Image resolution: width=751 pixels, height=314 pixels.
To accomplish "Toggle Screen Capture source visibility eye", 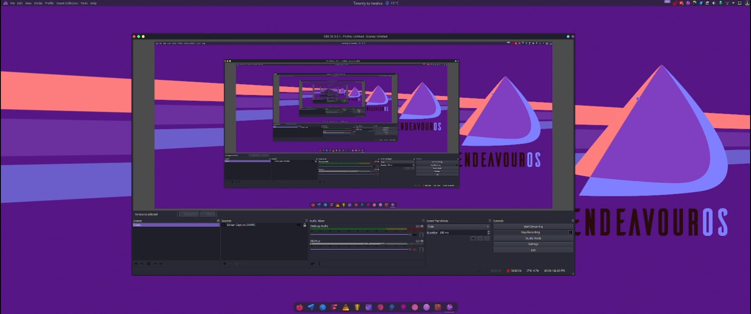I will [298, 225].
